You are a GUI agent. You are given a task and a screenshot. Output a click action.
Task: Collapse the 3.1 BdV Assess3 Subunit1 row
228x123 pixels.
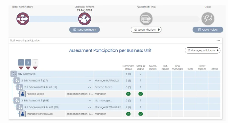coord(90,107)
